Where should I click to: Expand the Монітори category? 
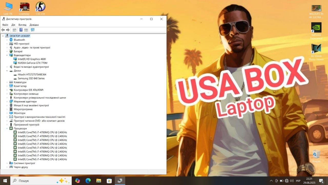(7, 113)
